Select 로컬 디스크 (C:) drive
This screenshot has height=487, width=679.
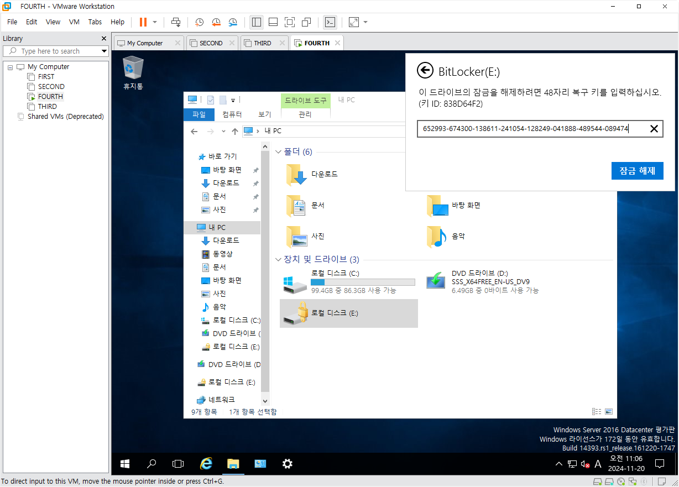pyautogui.click(x=348, y=282)
